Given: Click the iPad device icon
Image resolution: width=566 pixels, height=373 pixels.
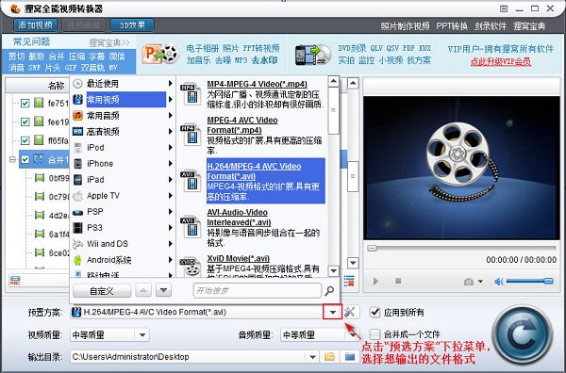Looking at the screenshot, I should point(78,180).
